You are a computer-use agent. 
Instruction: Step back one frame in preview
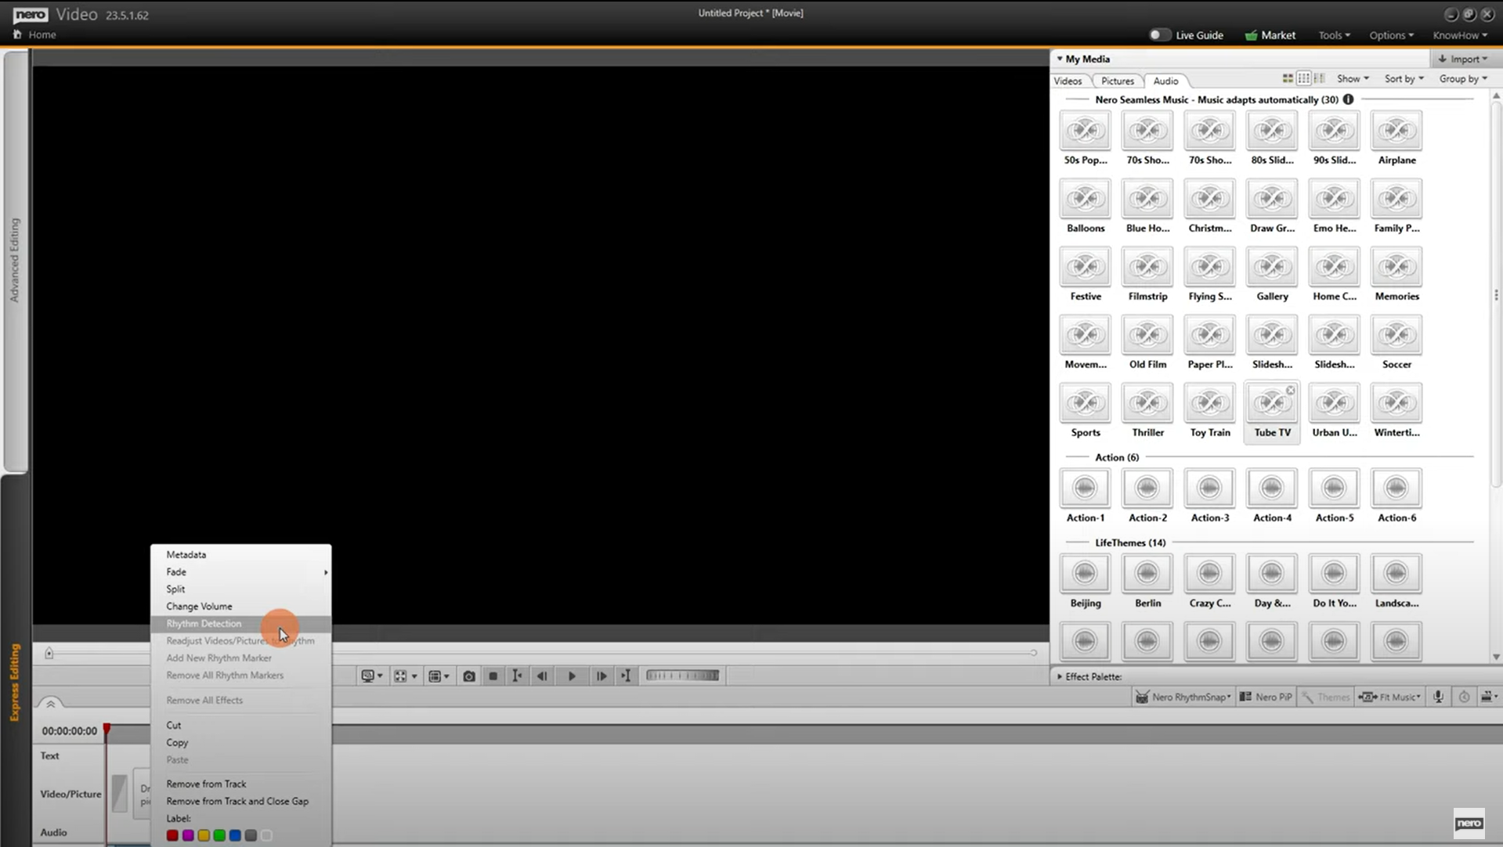click(542, 676)
